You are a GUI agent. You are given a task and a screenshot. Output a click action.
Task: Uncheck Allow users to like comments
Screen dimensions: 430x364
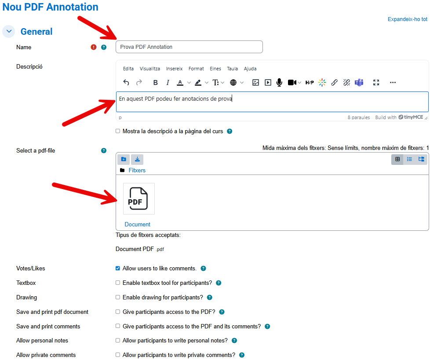coord(118,268)
